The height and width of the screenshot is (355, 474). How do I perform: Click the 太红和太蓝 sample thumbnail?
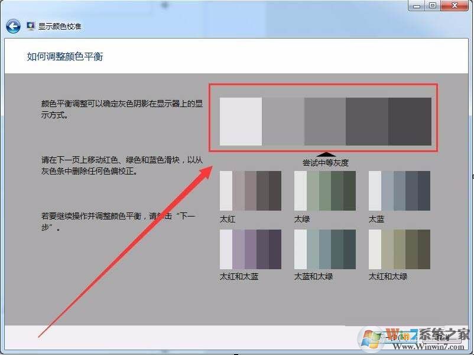250,249
